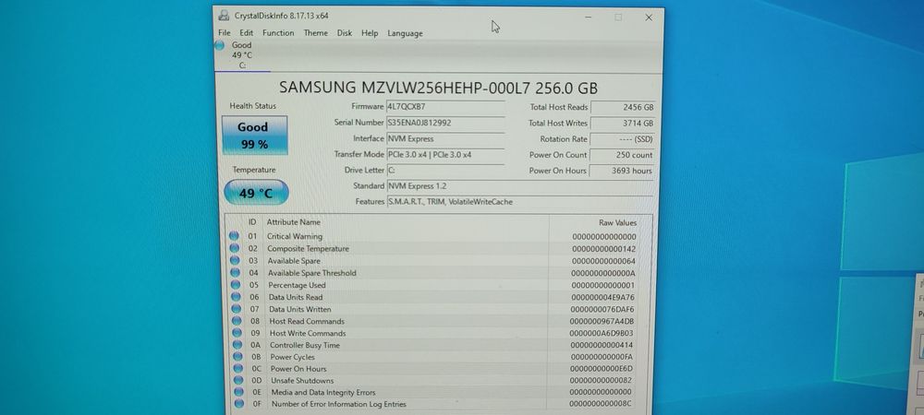This screenshot has width=924, height=415.
Task: Click the status orb for Percentage Used
Action: tap(236, 284)
